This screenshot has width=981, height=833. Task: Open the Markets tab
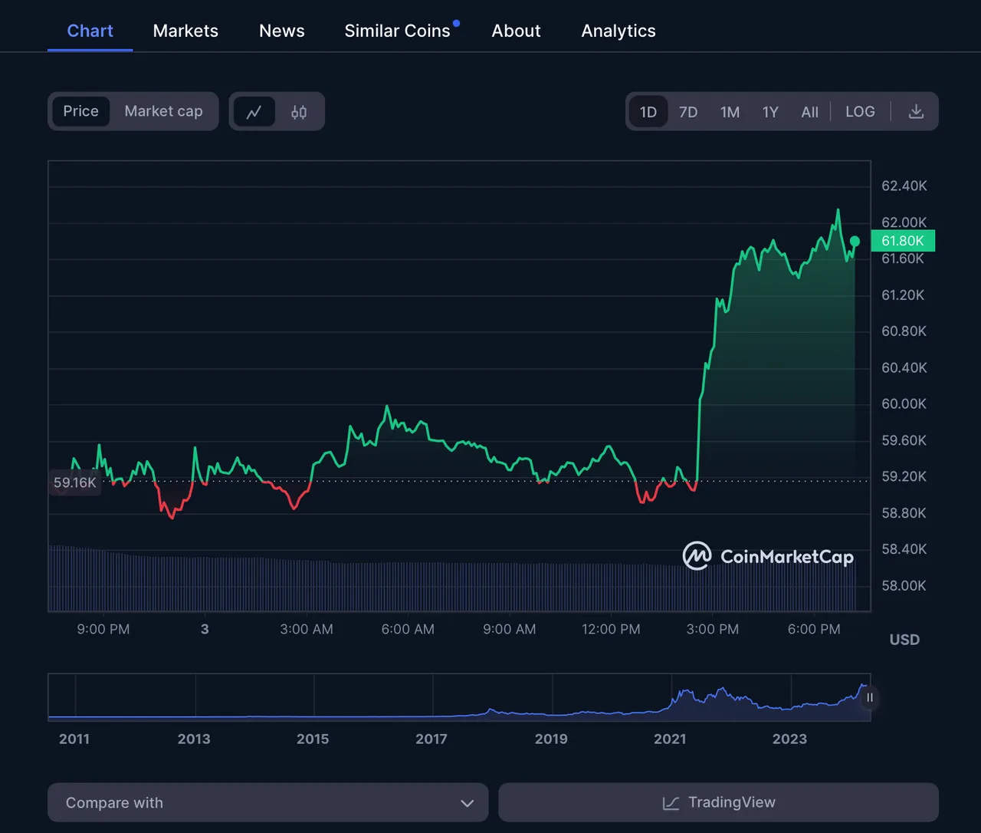185,31
